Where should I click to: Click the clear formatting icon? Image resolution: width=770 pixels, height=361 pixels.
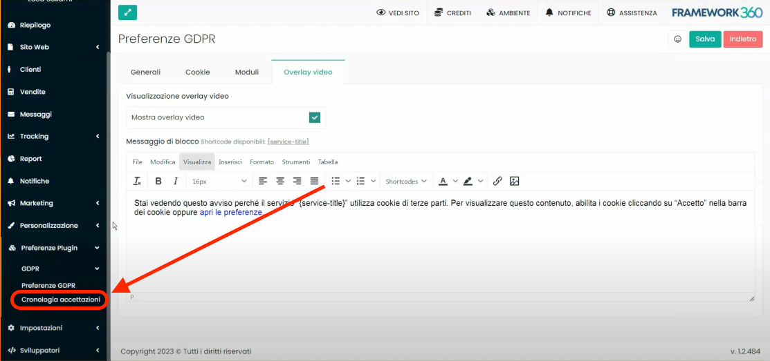[137, 182]
